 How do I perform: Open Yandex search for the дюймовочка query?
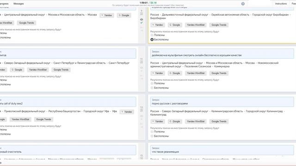[158, 73]
